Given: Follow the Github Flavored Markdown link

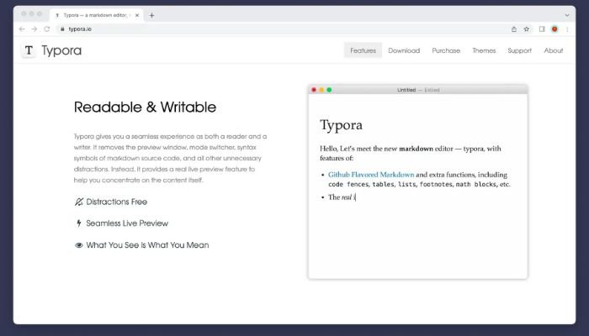Looking at the screenshot, I should [371, 175].
